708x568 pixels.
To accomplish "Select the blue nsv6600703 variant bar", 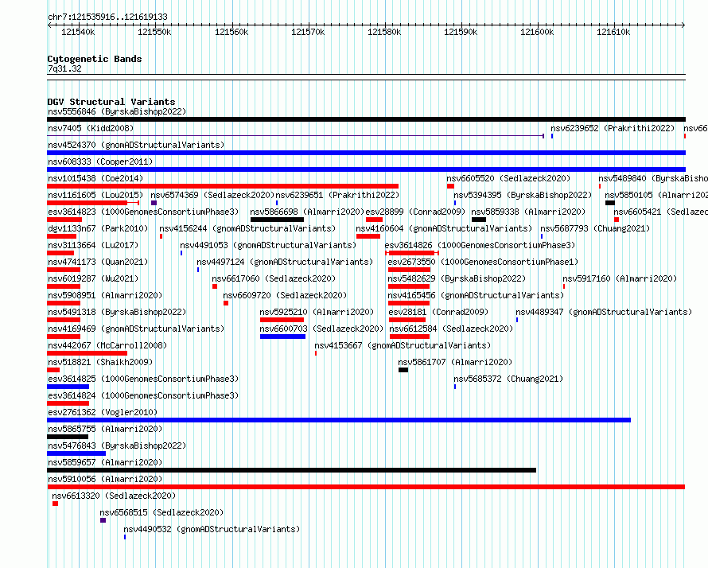I will click(x=282, y=337).
